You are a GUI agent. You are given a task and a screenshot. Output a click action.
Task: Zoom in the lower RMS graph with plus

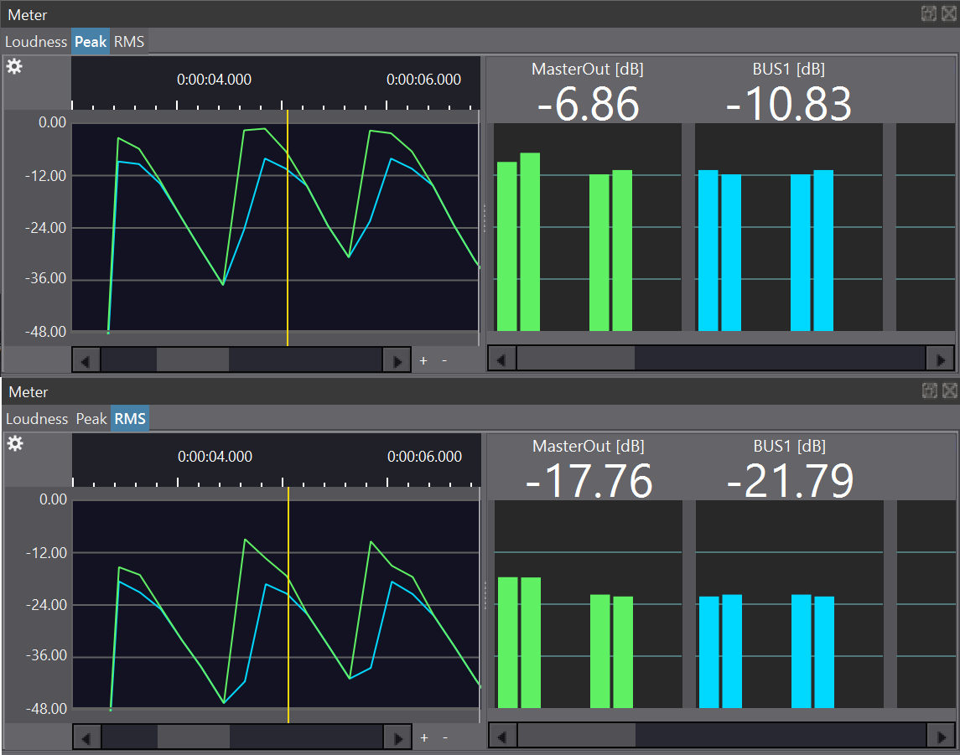pyautogui.click(x=424, y=737)
